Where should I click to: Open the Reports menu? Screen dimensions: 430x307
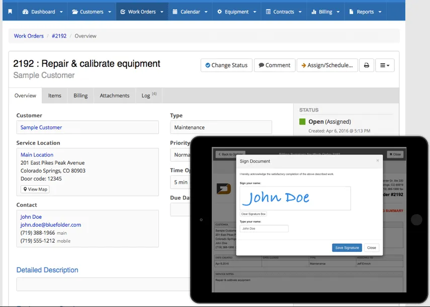(365, 12)
